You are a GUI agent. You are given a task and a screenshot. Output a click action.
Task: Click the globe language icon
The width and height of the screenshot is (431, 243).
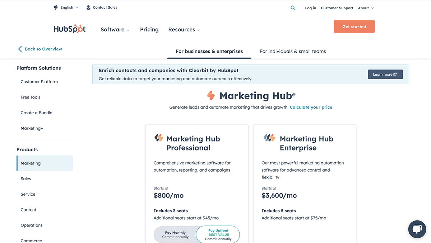56,8
